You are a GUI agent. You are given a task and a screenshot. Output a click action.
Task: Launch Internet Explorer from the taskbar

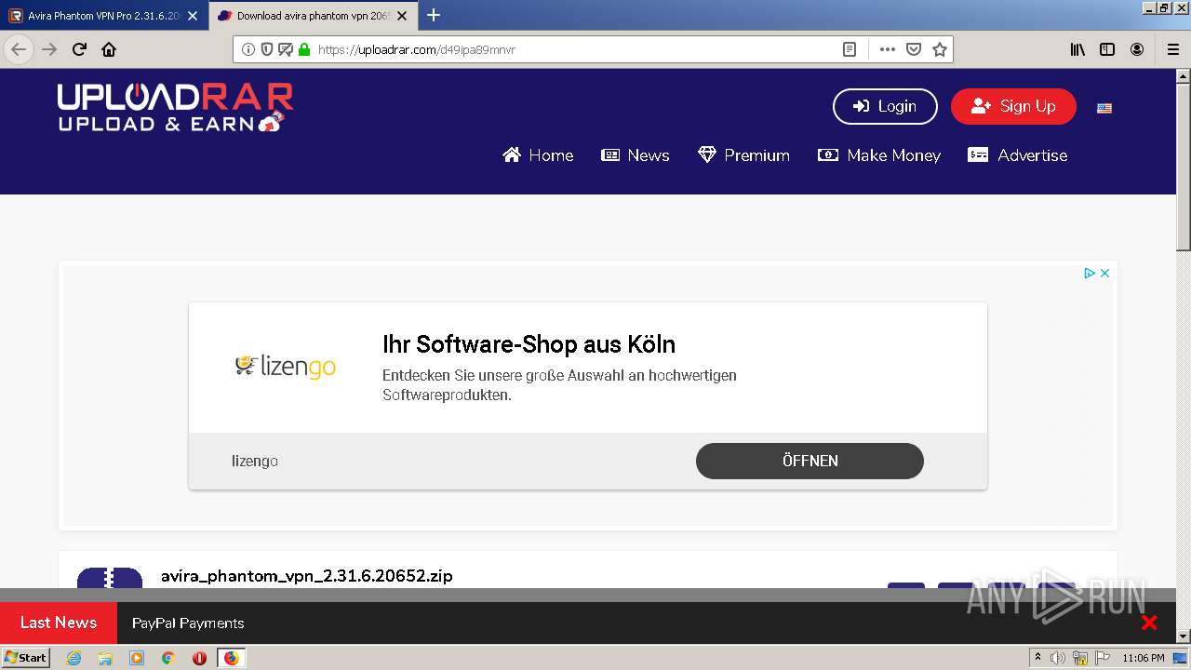click(x=74, y=658)
